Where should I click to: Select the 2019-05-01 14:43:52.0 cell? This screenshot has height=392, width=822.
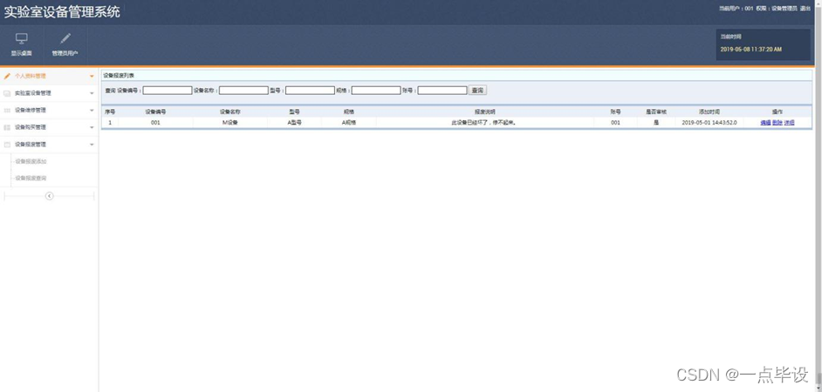tap(709, 123)
